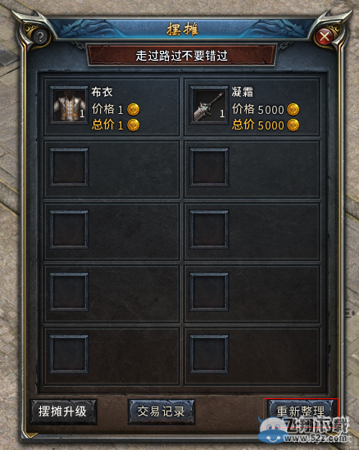Click the 重新整理 rearrange button
Screen dimensions: 359x450
pos(300,411)
